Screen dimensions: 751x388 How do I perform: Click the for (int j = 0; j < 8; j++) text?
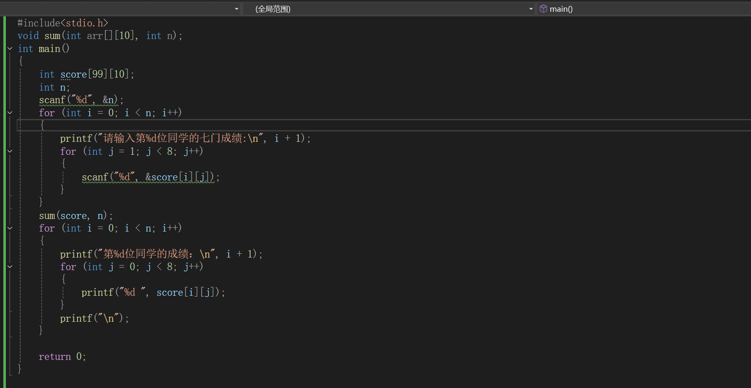point(132,267)
